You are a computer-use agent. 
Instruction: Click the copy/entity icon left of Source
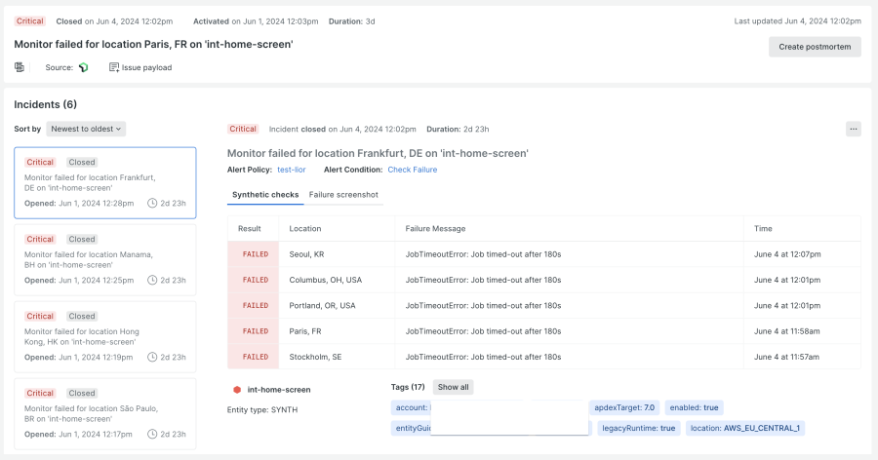(20, 67)
